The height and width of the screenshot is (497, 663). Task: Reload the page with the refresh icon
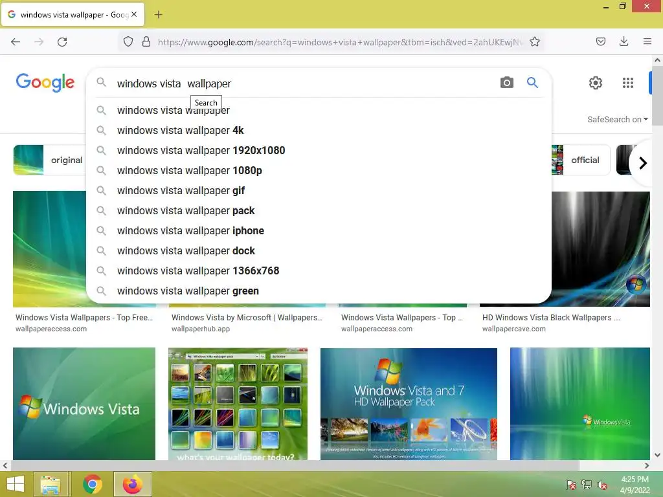click(x=62, y=42)
